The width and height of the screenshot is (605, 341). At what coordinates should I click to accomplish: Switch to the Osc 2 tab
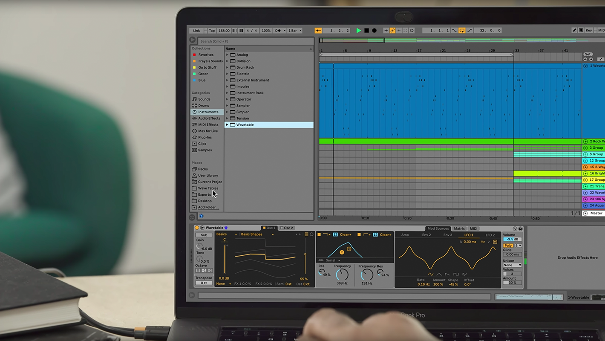(287, 228)
